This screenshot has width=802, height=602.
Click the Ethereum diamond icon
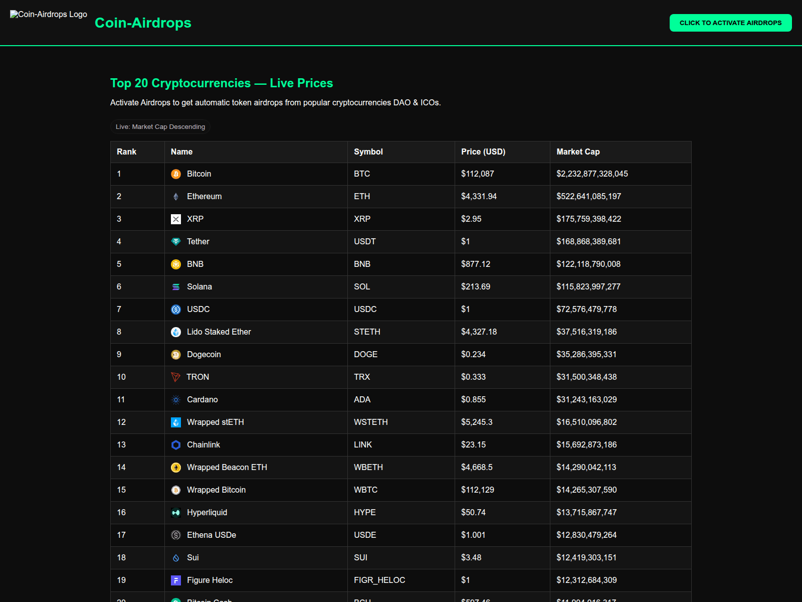tap(176, 197)
